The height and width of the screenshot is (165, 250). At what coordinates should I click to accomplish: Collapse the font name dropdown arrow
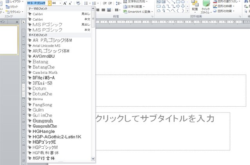coord(49,3)
